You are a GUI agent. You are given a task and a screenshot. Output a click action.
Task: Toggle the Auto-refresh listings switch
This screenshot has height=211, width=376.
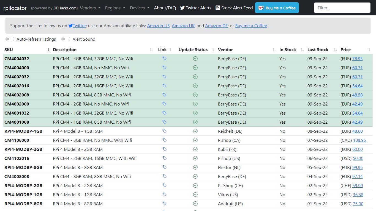click(10, 39)
